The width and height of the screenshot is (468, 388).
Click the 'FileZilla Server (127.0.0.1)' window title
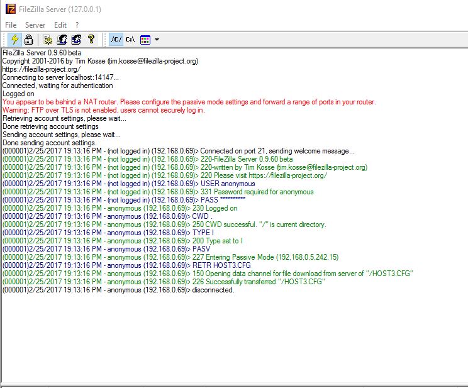60,9
